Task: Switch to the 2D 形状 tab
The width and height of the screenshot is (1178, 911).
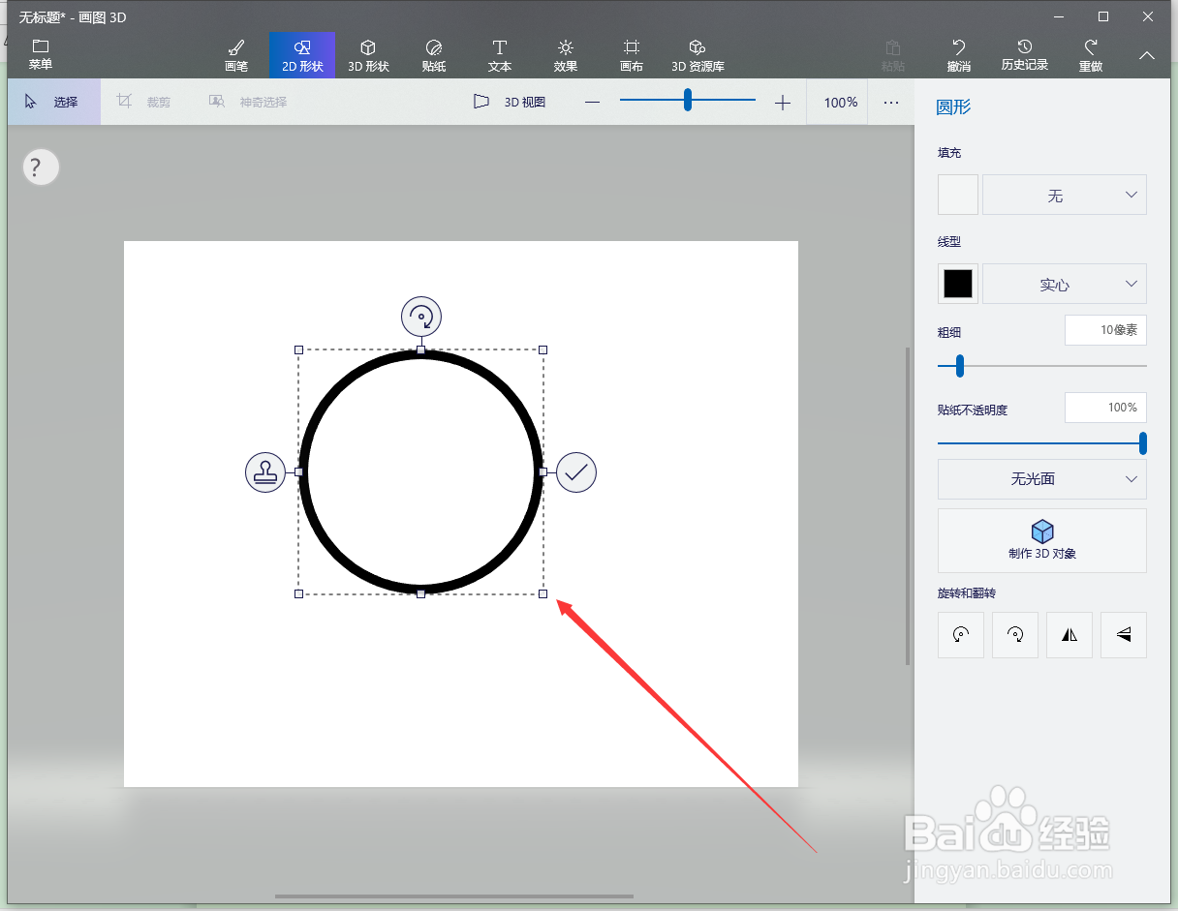Action: (x=301, y=55)
